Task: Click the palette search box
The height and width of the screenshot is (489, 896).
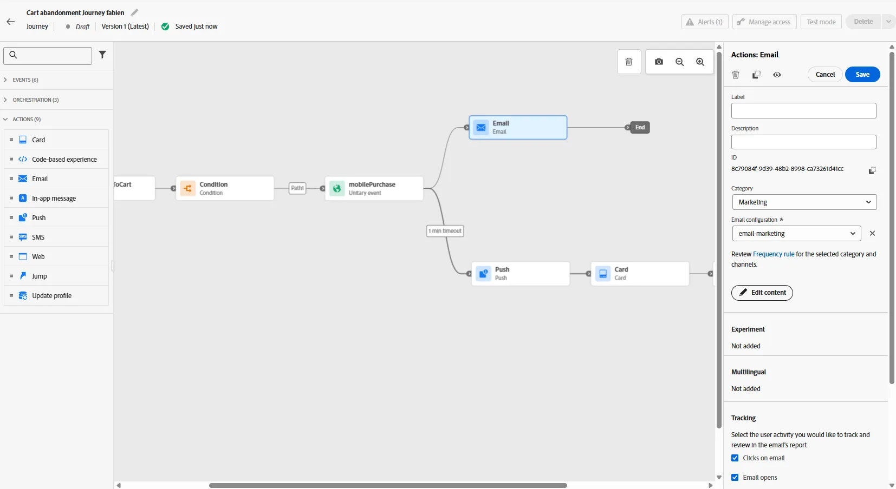Action: [x=48, y=55]
